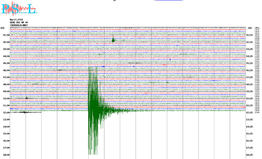
Task: Click the black signal burst on 12:00 trace
Action: coord(26,112)
